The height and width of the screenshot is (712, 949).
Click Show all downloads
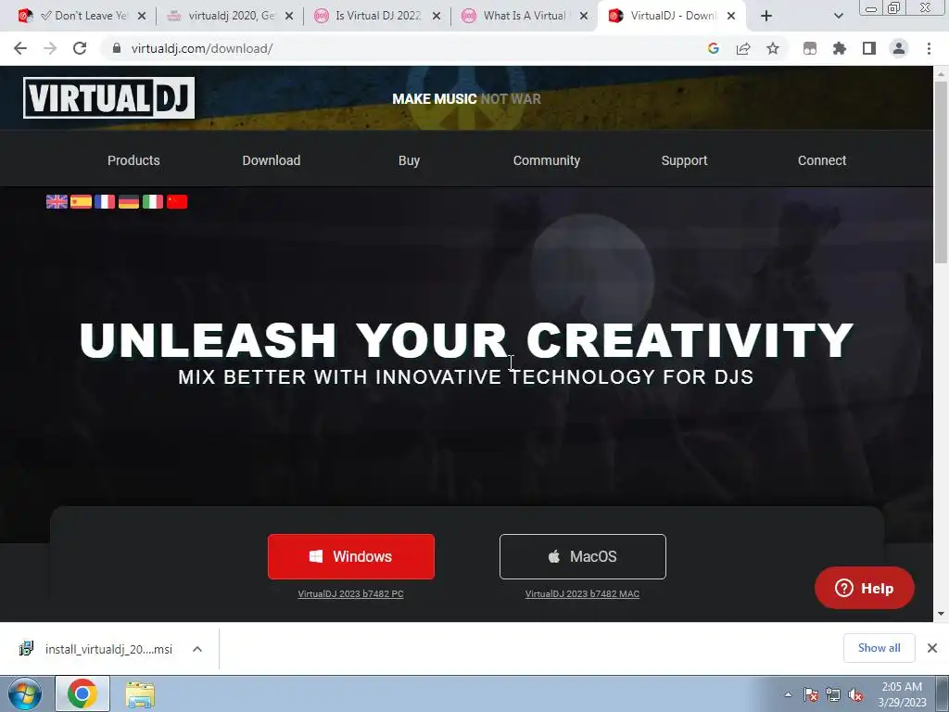click(879, 648)
